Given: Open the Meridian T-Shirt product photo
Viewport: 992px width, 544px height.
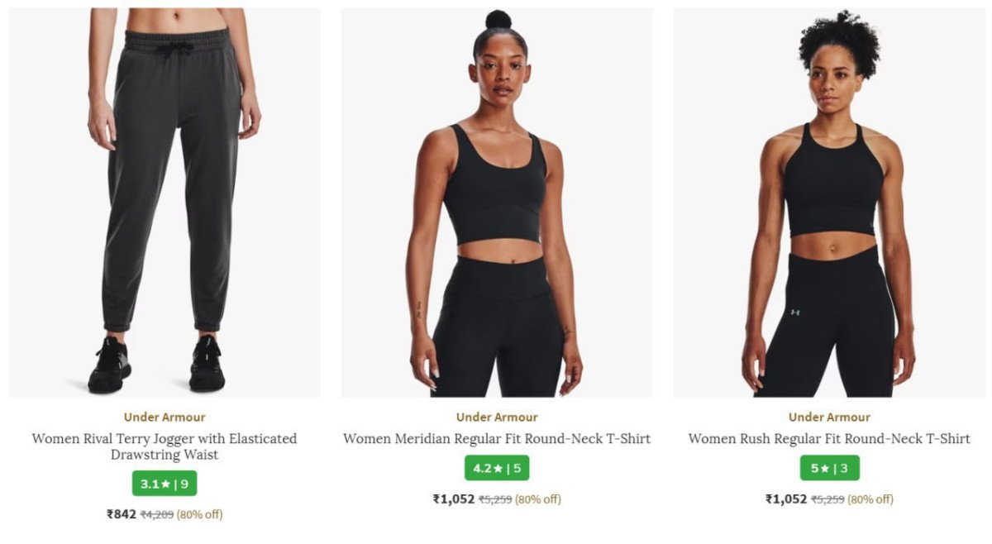Looking at the screenshot, I should [497, 203].
